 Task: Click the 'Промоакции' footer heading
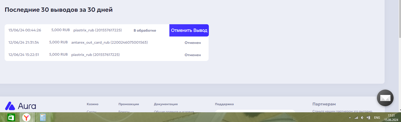129,104
